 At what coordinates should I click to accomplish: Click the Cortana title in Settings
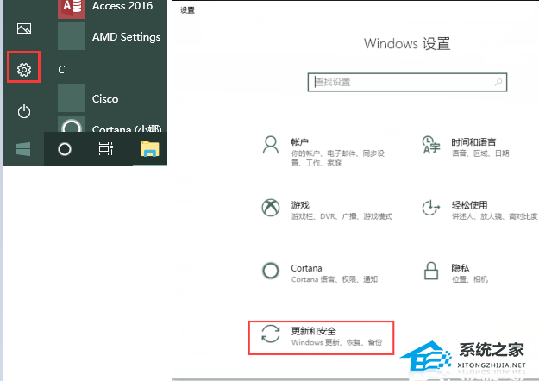(306, 268)
